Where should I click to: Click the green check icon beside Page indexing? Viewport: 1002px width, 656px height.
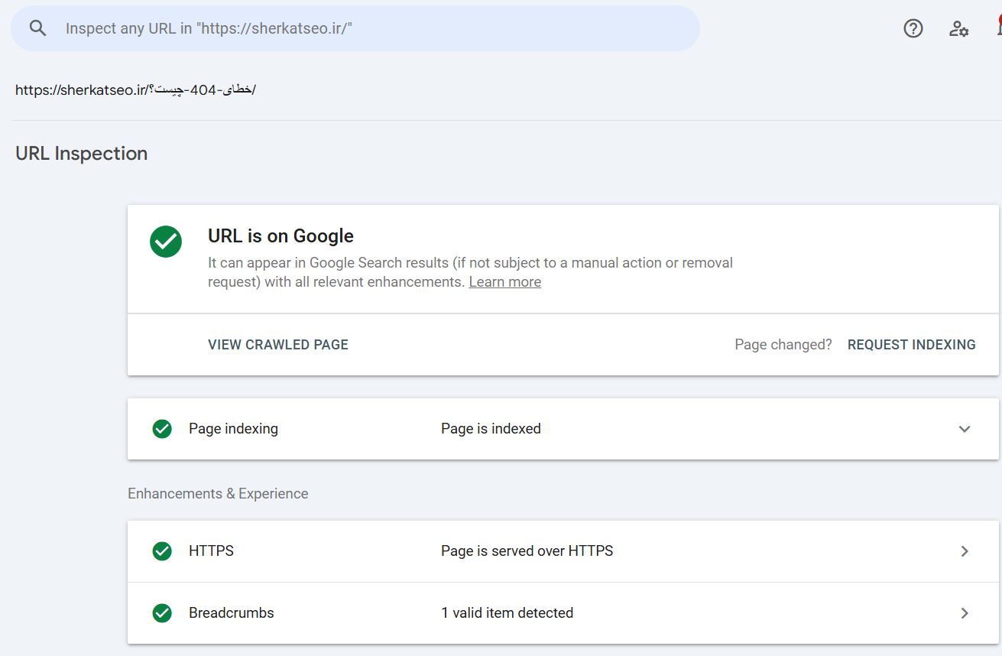[x=162, y=429]
